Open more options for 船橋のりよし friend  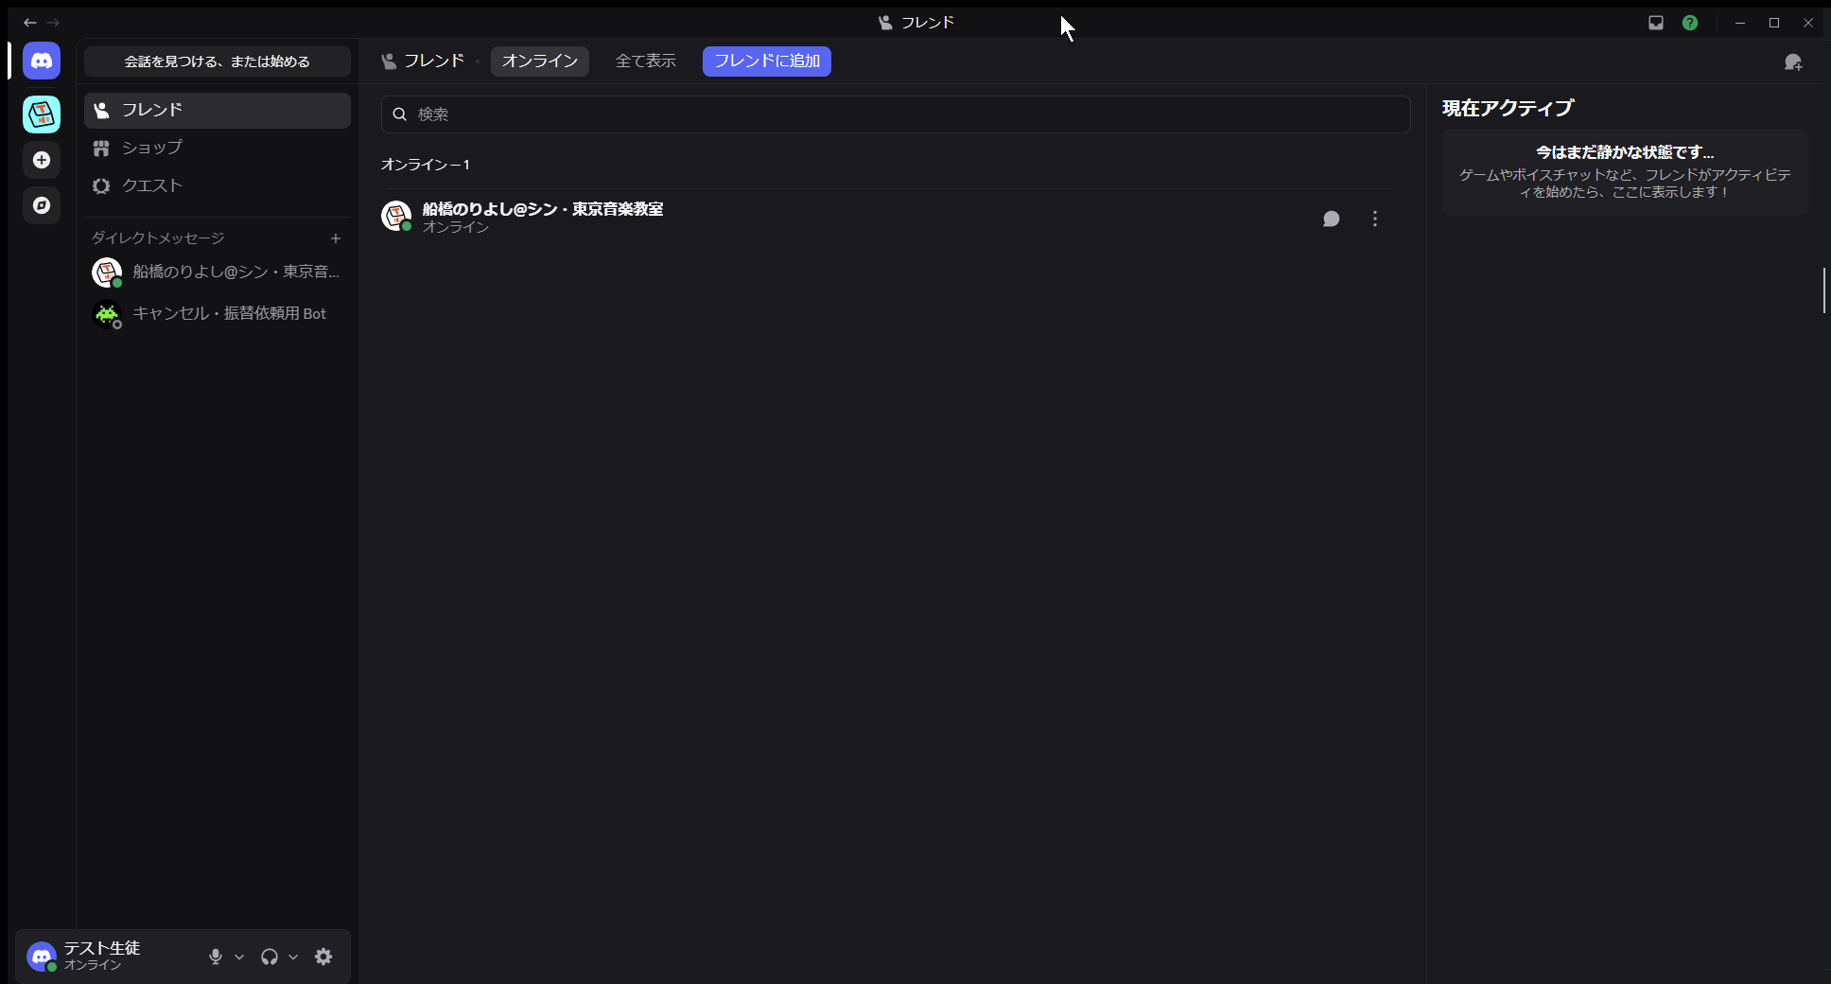click(x=1375, y=219)
